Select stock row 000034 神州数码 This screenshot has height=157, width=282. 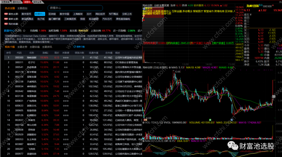tap(73, 86)
